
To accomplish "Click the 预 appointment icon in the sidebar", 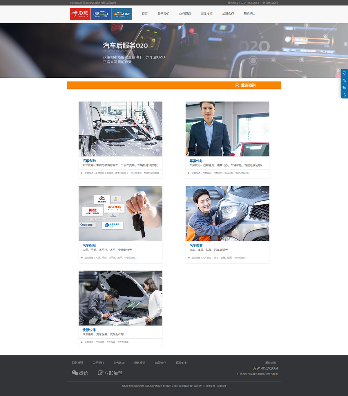I will tap(344, 87).
